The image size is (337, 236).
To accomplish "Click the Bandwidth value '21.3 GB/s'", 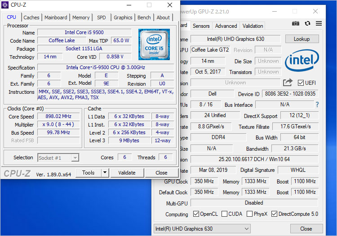I will pos(295,149).
